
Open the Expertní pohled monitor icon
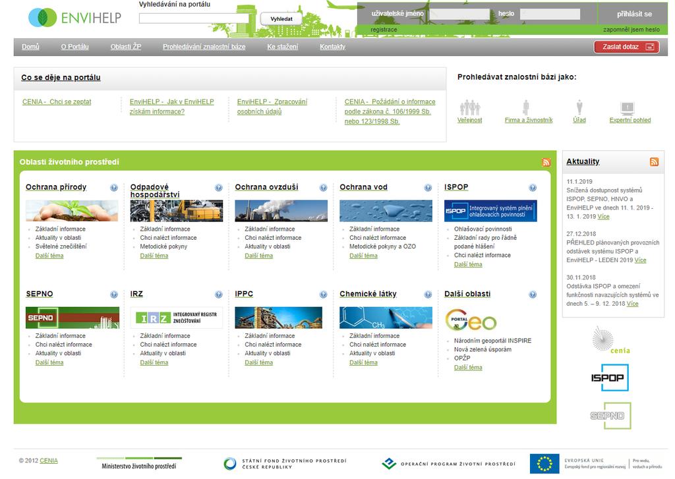[x=628, y=107]
